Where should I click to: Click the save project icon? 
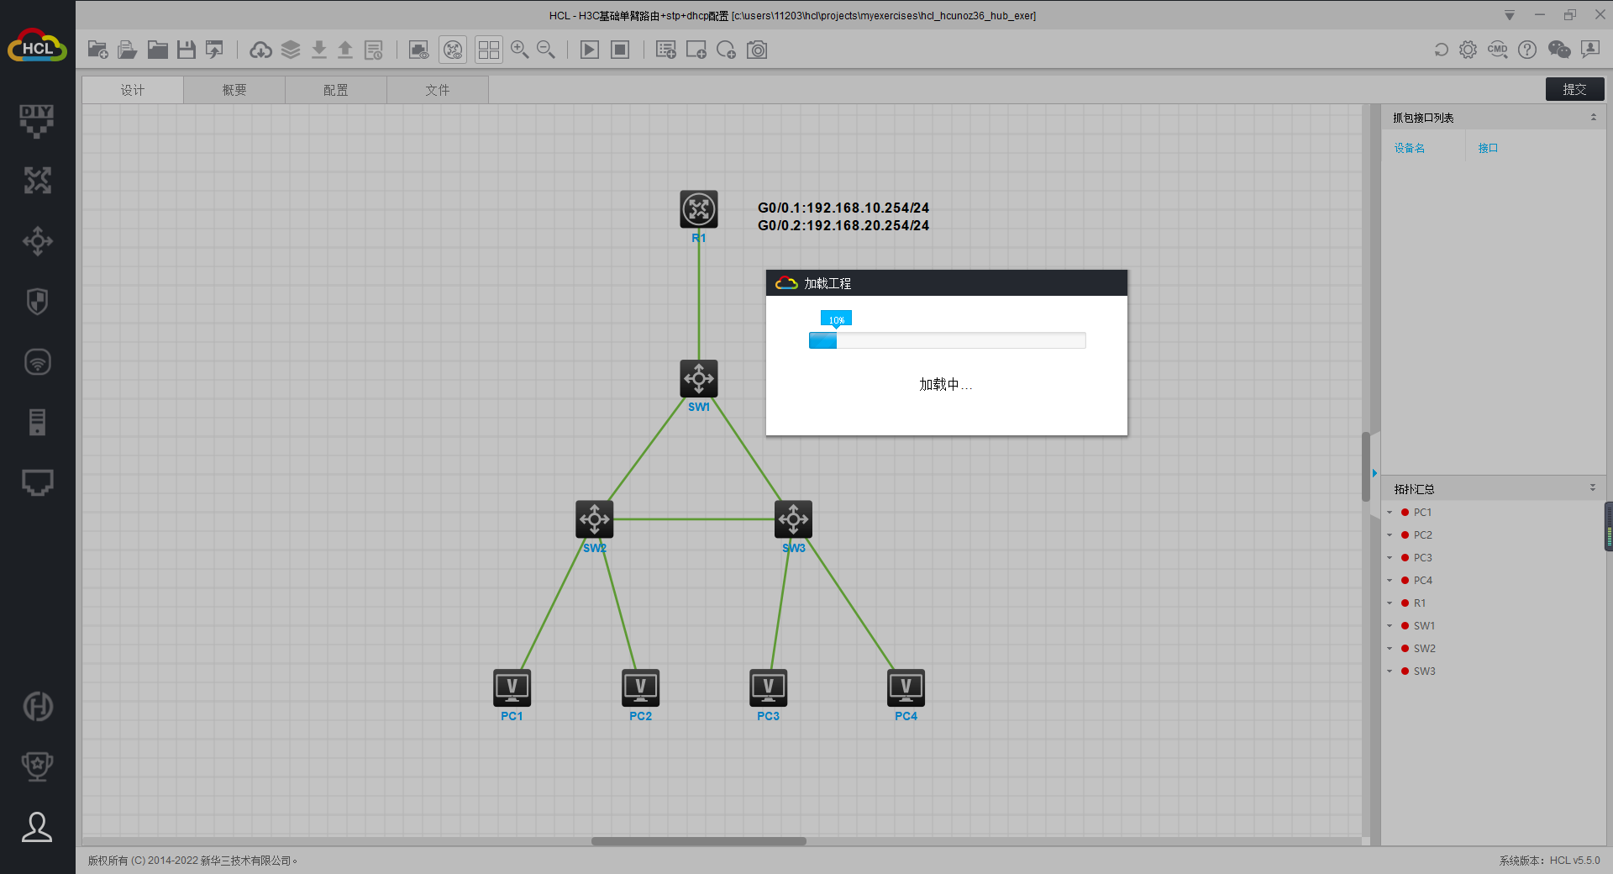[x=186, y=50]
